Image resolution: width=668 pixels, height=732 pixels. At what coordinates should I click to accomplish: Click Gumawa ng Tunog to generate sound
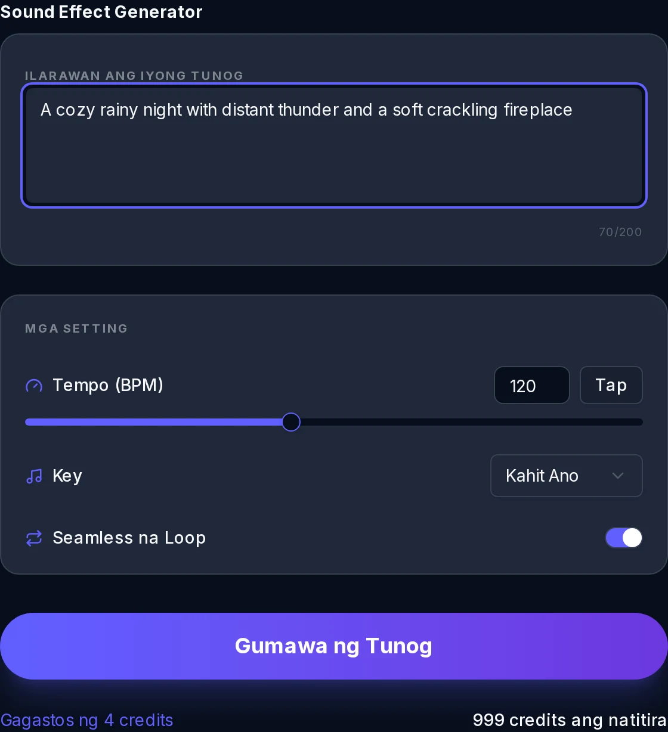pyautogui.click(x=334, y=646)
